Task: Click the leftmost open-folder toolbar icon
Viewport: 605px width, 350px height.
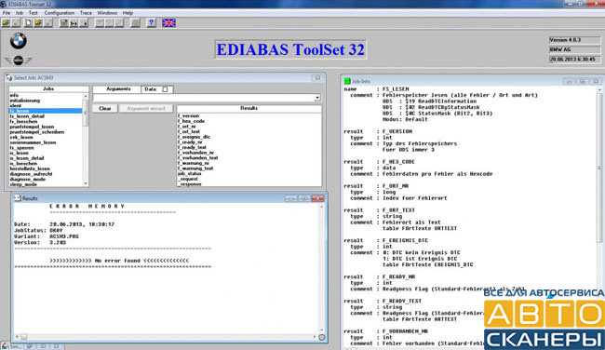Action: (x=7, y=23)
